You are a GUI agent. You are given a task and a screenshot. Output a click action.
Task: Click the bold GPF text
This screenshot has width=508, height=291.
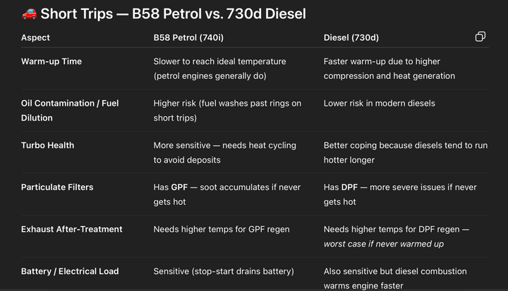coord(179,187)
